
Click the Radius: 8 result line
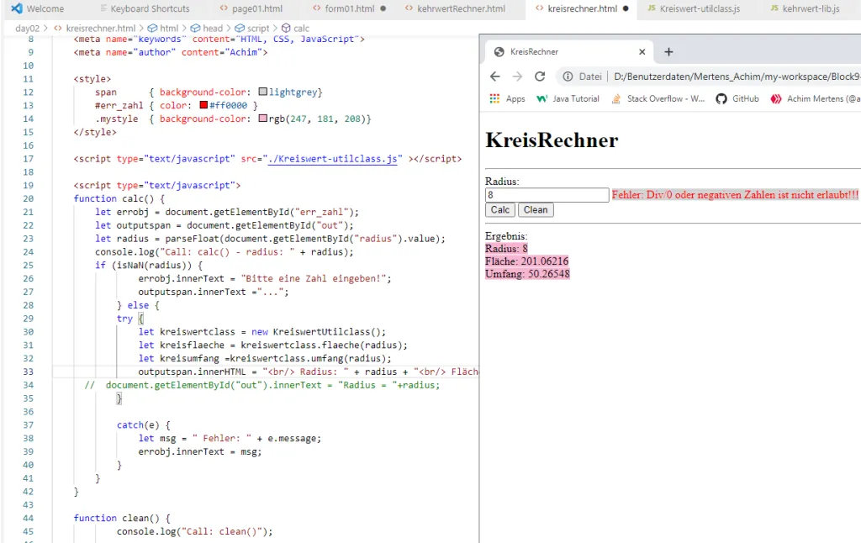pos(506,249)
